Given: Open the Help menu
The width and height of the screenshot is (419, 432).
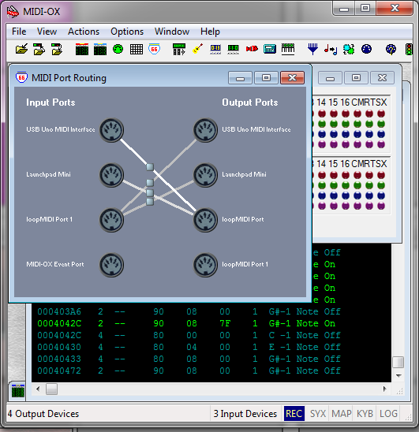Looking at the screenshot, I should tap(210, 32).
